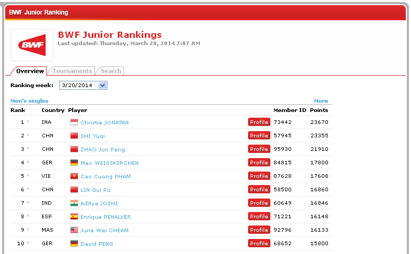Screen dimensions: 411x254
Task: Click the BWF logo image
Action: click(x=32, y=45)
